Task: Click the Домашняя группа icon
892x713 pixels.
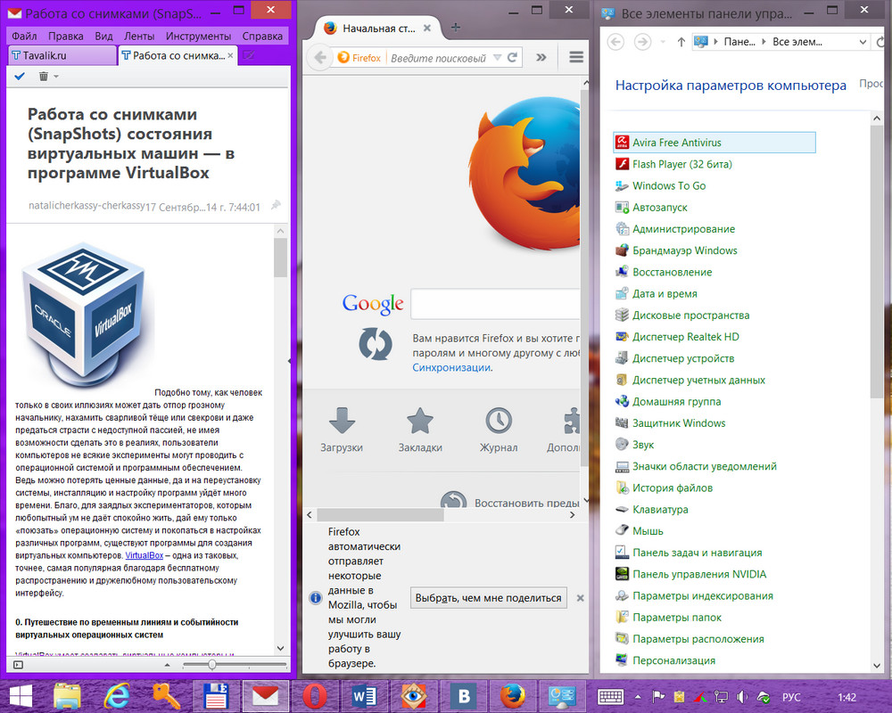Action: (622, 401)
